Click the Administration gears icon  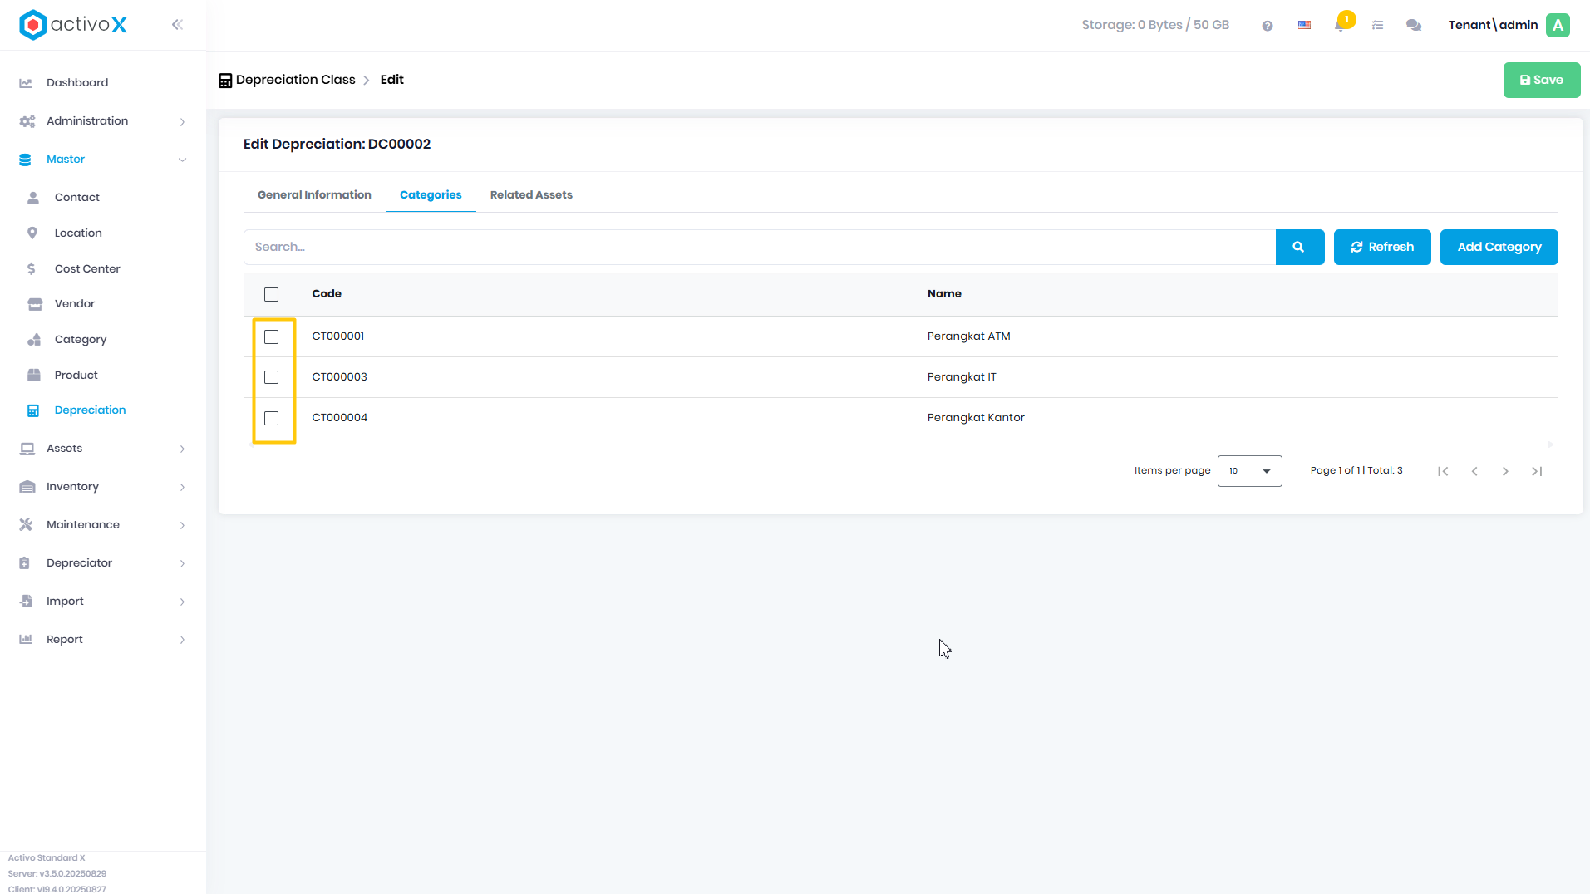tap(27, 121)
